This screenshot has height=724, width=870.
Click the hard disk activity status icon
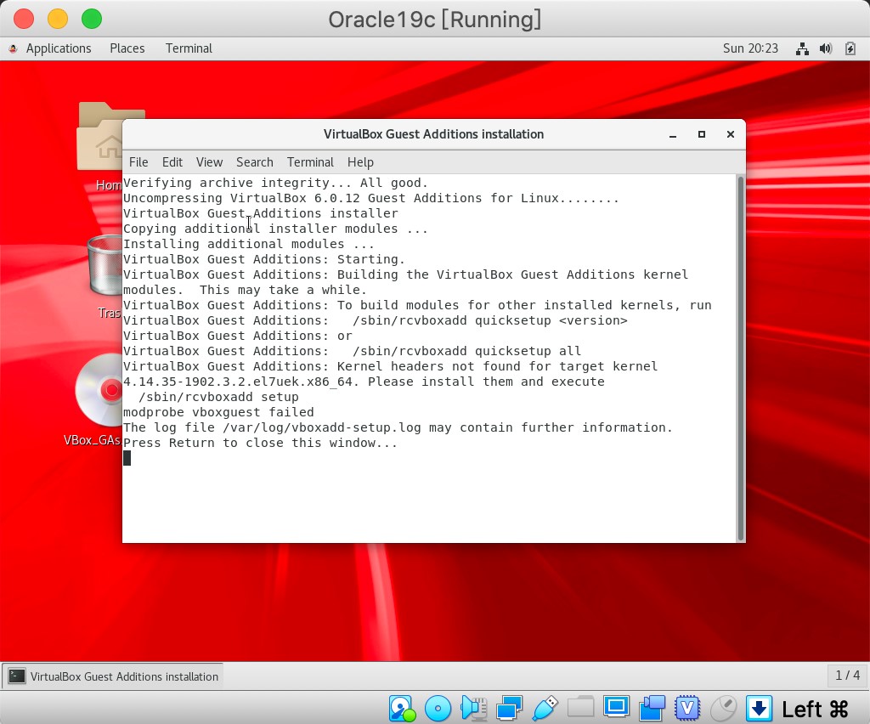402,709
